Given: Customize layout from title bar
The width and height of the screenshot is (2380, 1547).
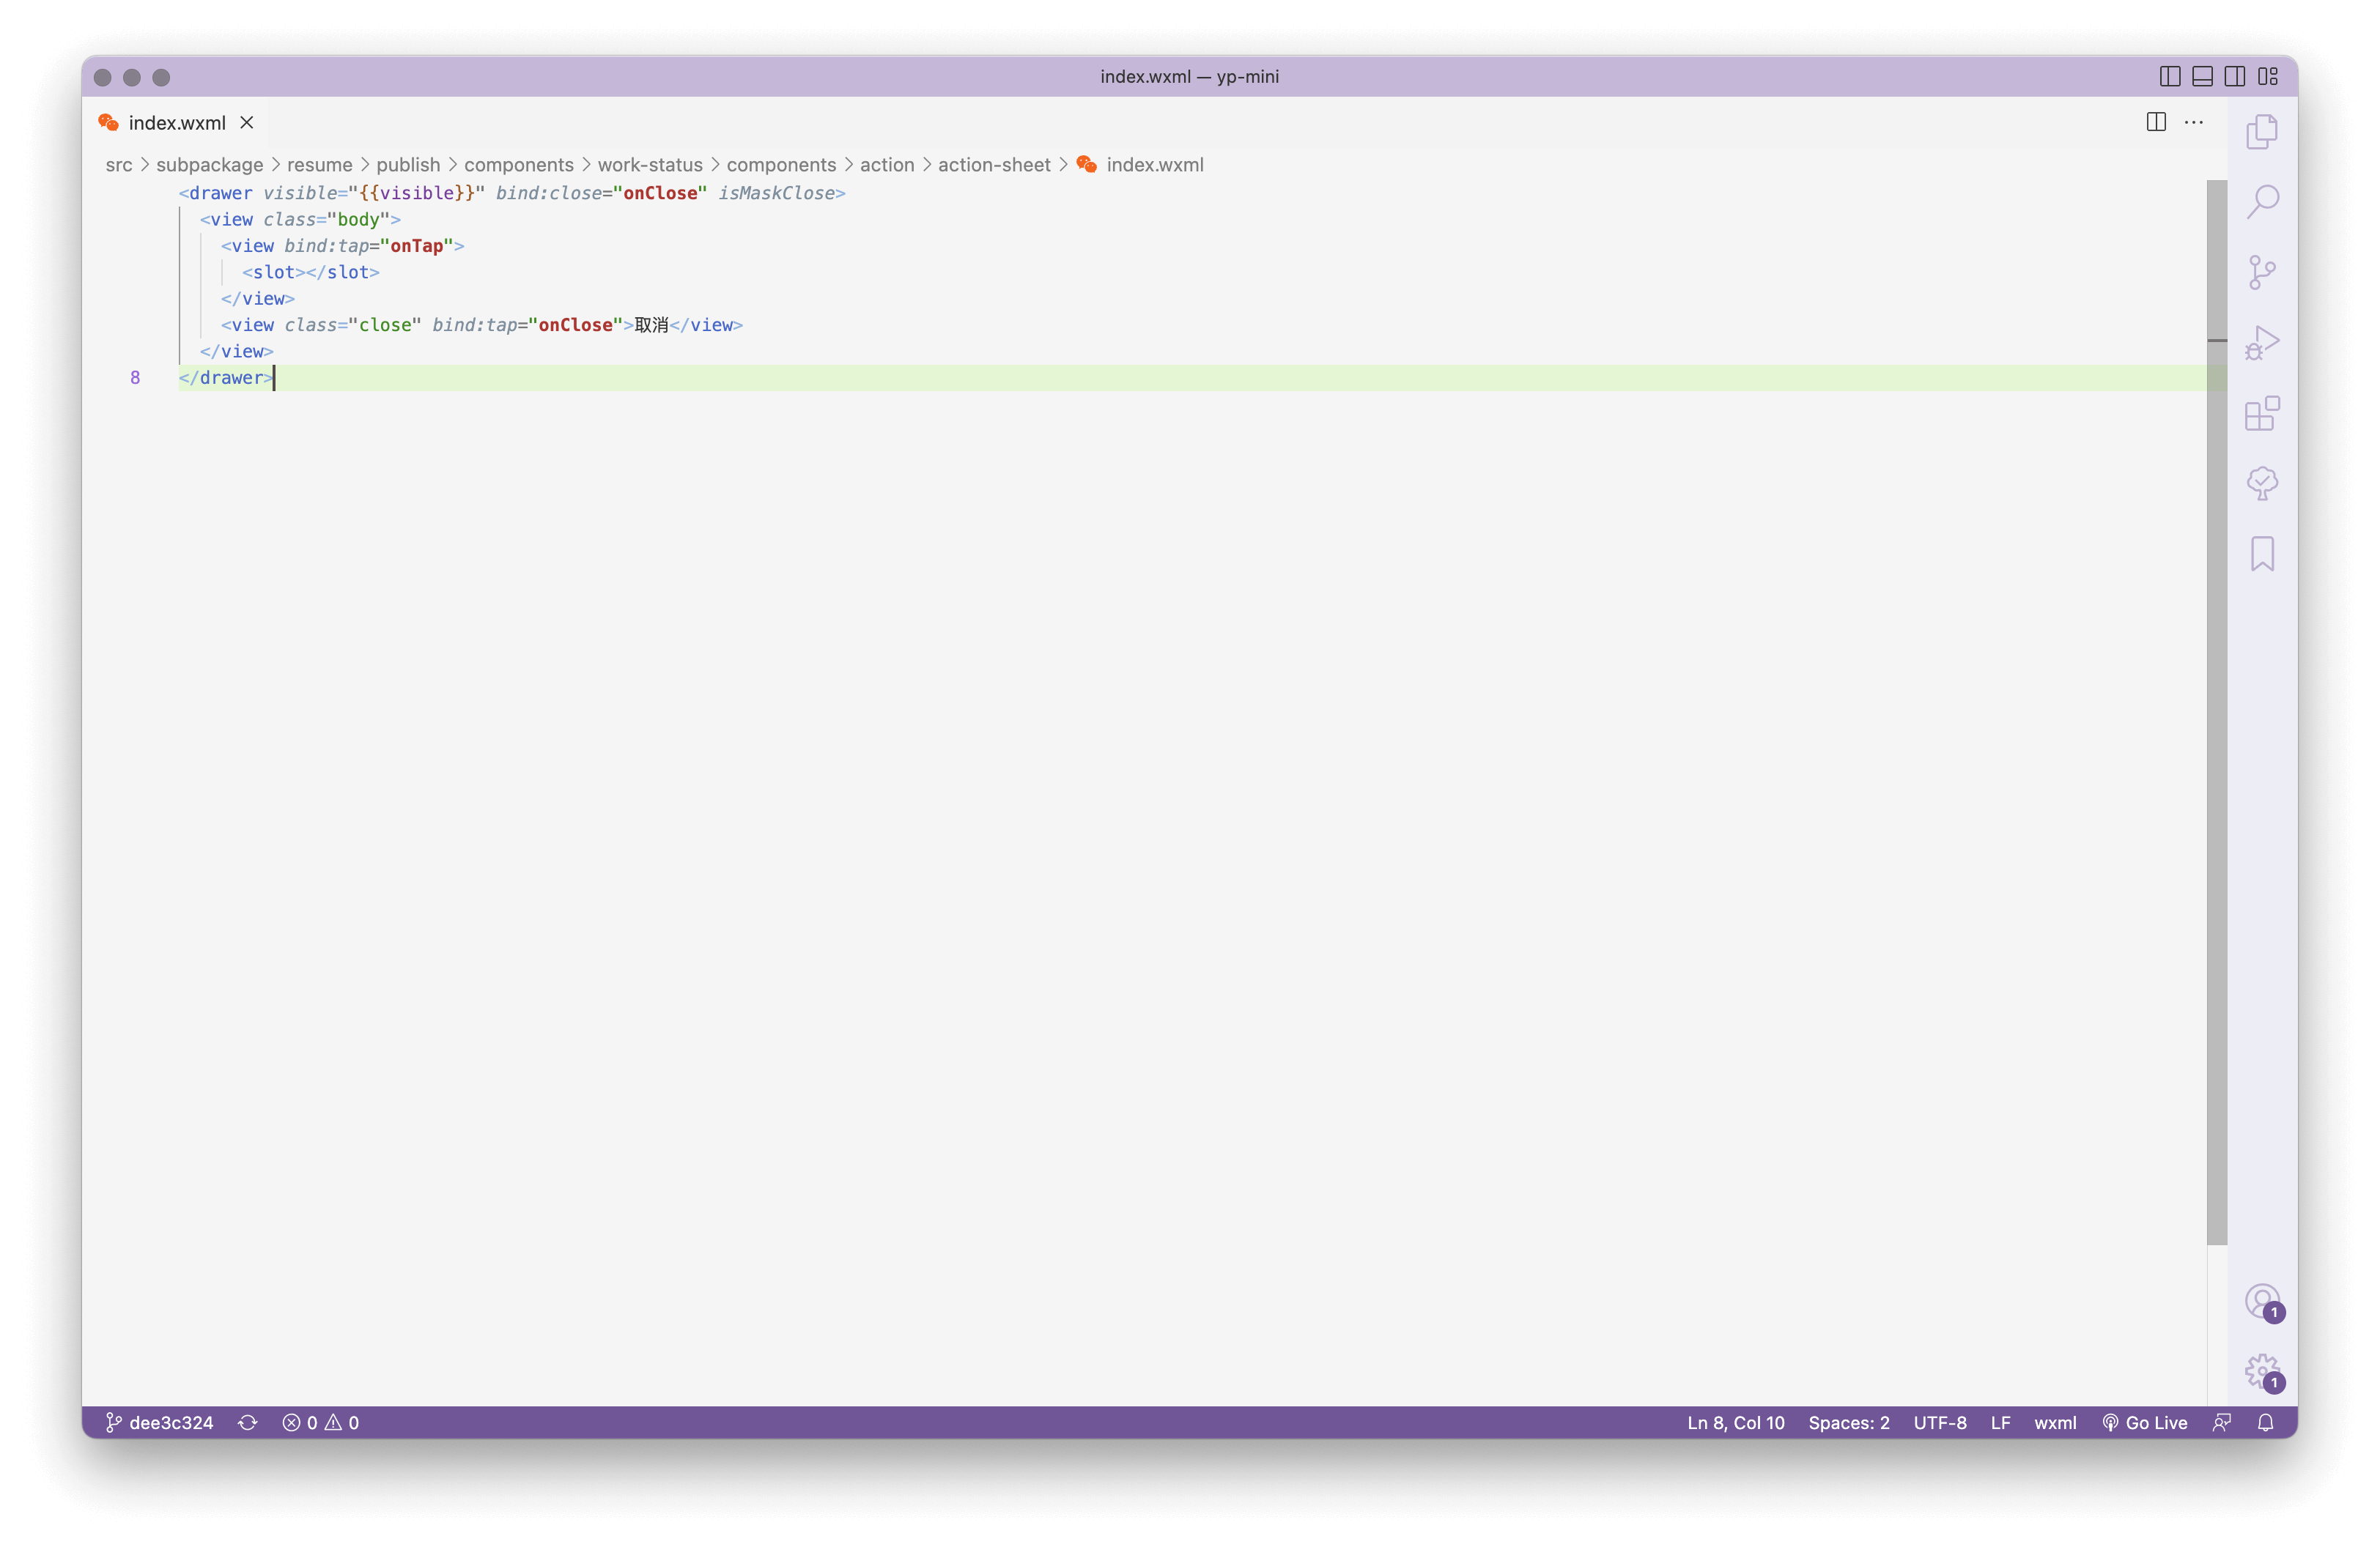Looking at the screenshot, I should click(x=2268, y=76).
